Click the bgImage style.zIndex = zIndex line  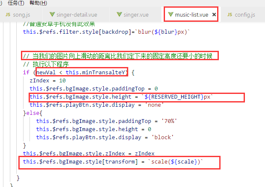pyautogui.click(x=89, y=153)
